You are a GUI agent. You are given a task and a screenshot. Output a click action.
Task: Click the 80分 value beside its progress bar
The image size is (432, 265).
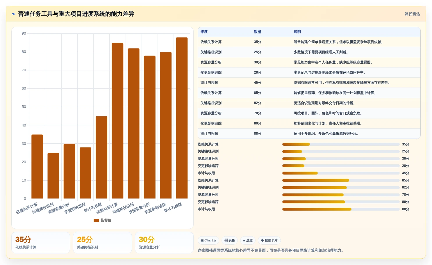pos(406,202)
